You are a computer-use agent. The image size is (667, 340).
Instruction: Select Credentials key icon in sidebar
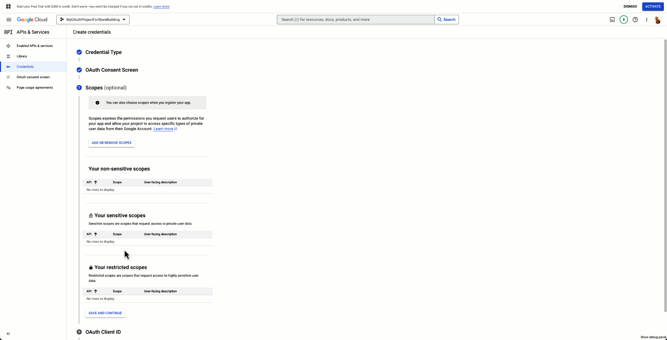click(8, 66)
